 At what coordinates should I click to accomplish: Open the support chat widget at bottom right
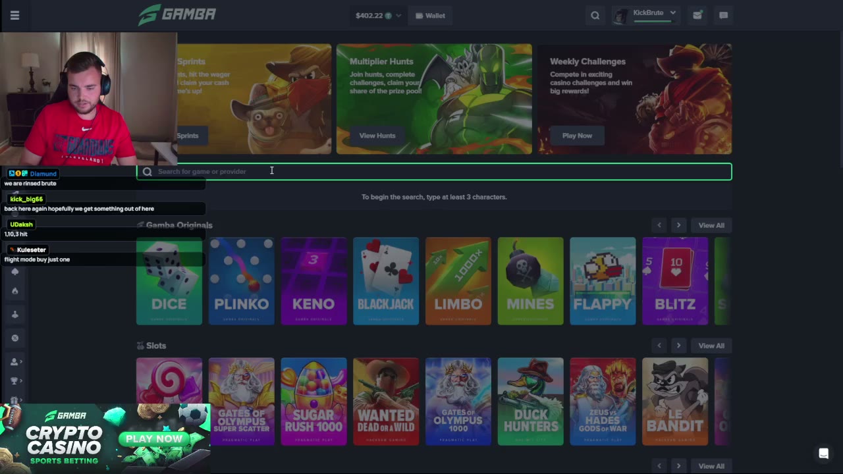point(823,454)
